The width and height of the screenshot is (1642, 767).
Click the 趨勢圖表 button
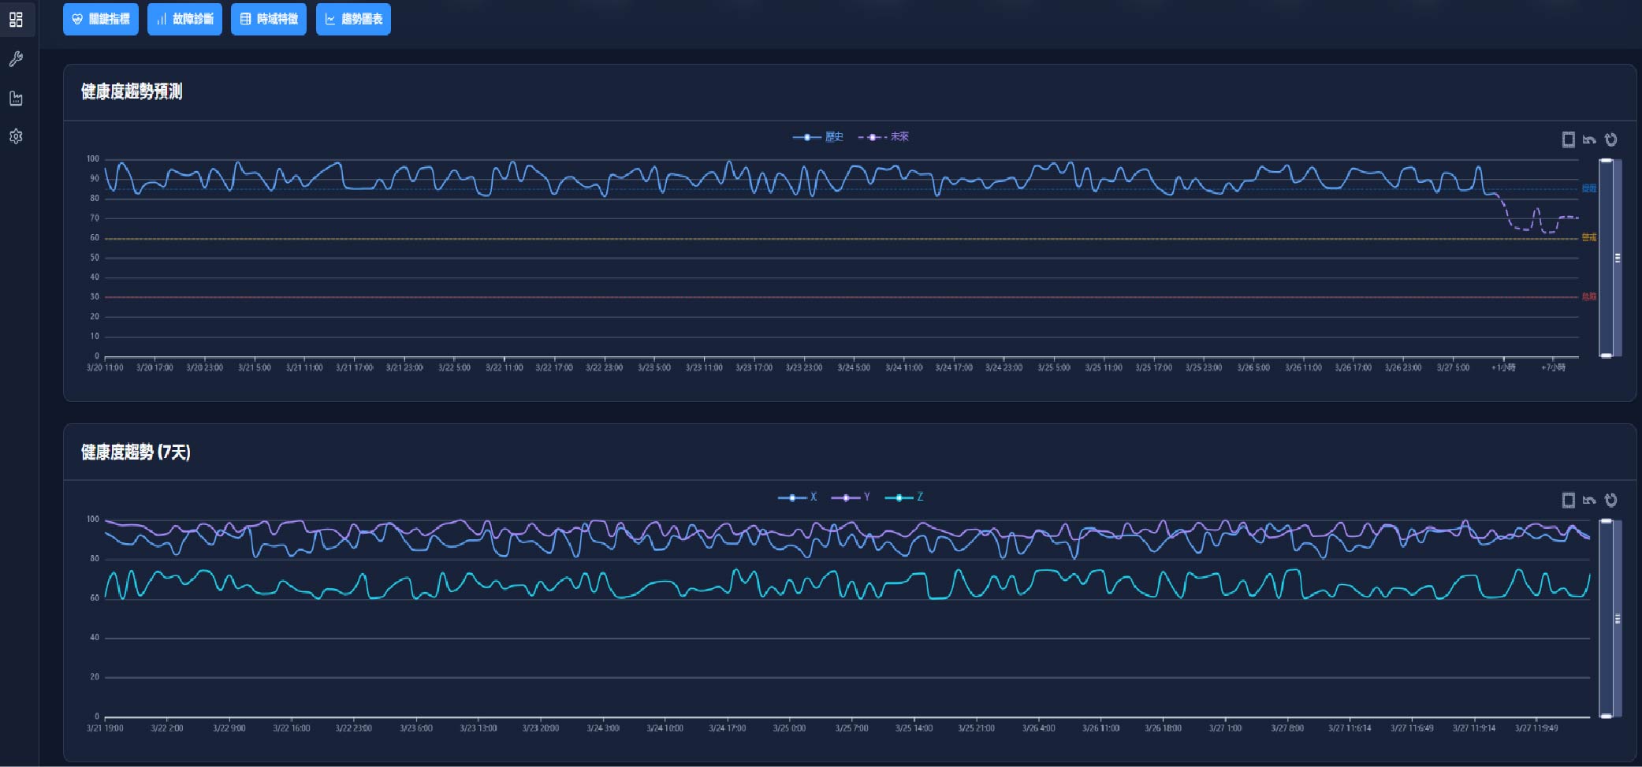tap(353, 19)
